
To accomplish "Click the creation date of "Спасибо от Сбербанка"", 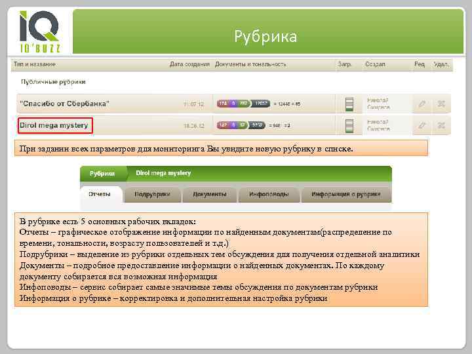I will point(194,104).
